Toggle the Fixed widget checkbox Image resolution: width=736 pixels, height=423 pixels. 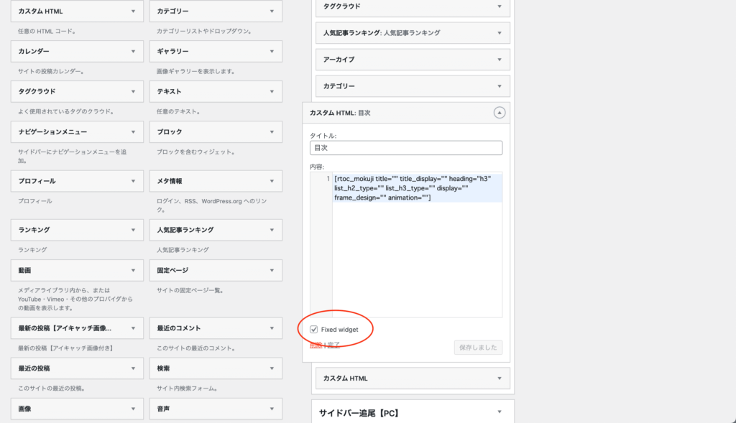coord(313,330)
